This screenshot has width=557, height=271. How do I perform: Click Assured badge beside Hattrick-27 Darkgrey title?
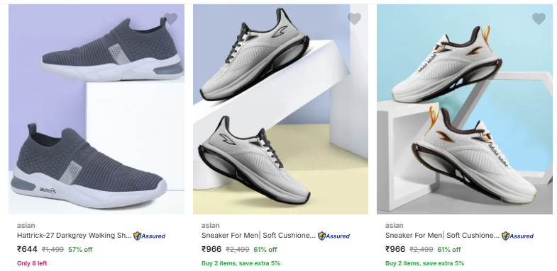(149, 236)
